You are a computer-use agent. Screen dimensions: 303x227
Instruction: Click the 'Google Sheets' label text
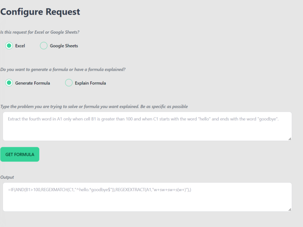[64, 46]
